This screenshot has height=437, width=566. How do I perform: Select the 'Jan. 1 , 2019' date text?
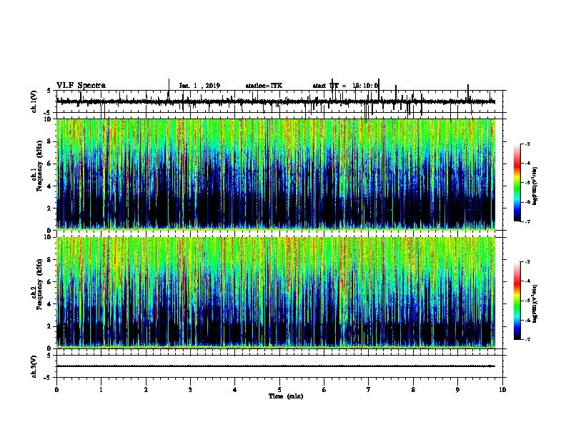(199, 86)
